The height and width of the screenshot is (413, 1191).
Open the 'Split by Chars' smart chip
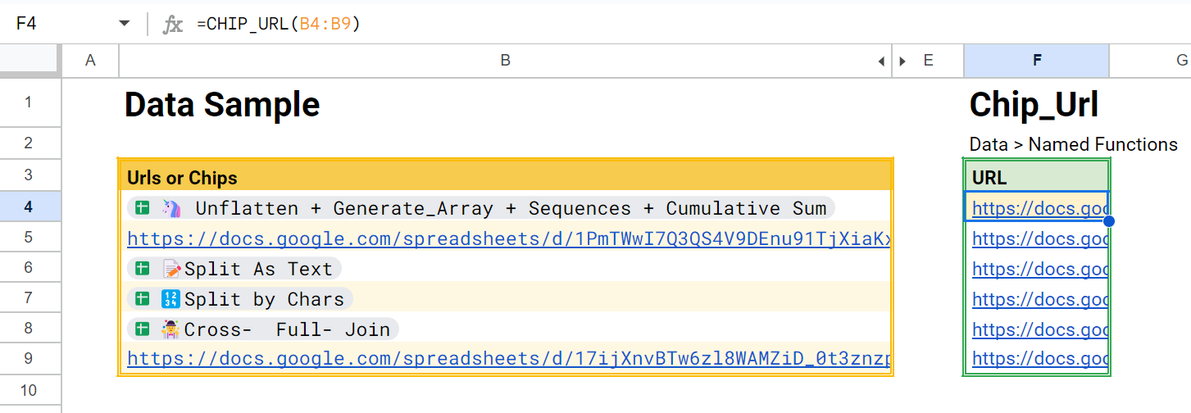pos(240,299)
